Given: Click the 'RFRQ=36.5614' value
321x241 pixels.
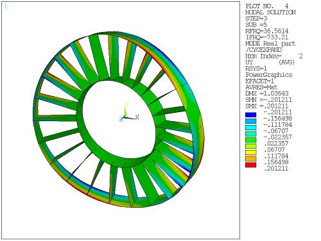Looking at the screenshot, I should (267, 31).
